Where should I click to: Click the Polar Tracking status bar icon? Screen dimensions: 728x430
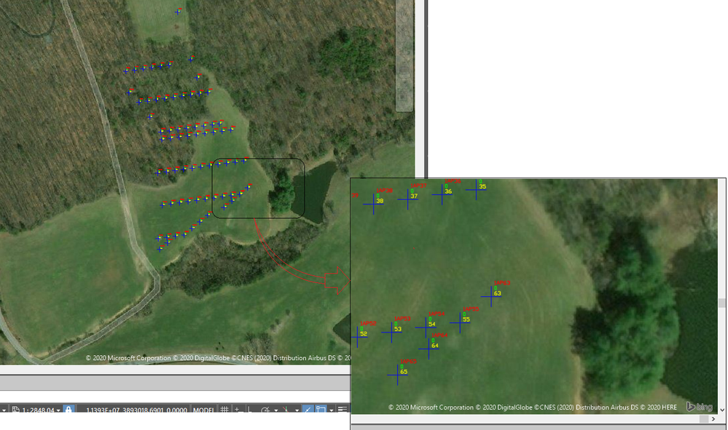pos(265,410)
